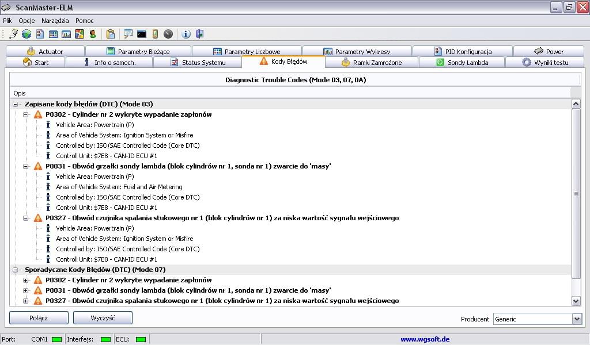Image resolution: width=590 pixels, height=345 pixels.
Task: Switch to the Start tab
Action: [x=36, y=63]
